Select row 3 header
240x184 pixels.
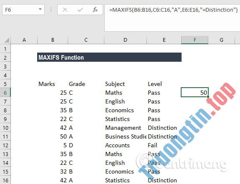[x=5, y=66]
